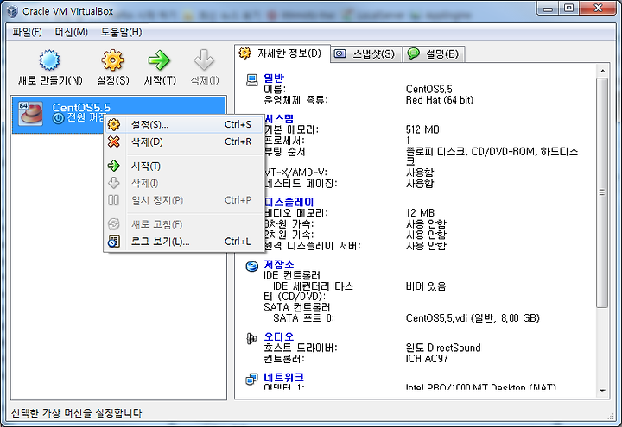This screenshot has height=427, width=622.
Task: Click the '12 MB' video memory value
Action: coord(420,213)
